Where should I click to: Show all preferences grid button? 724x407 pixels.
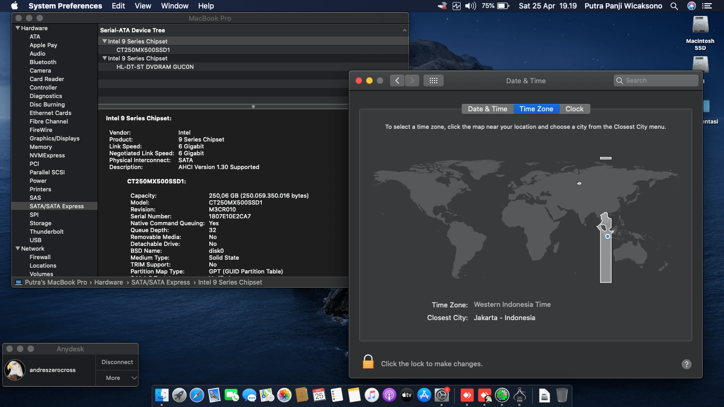click(434, 81)
